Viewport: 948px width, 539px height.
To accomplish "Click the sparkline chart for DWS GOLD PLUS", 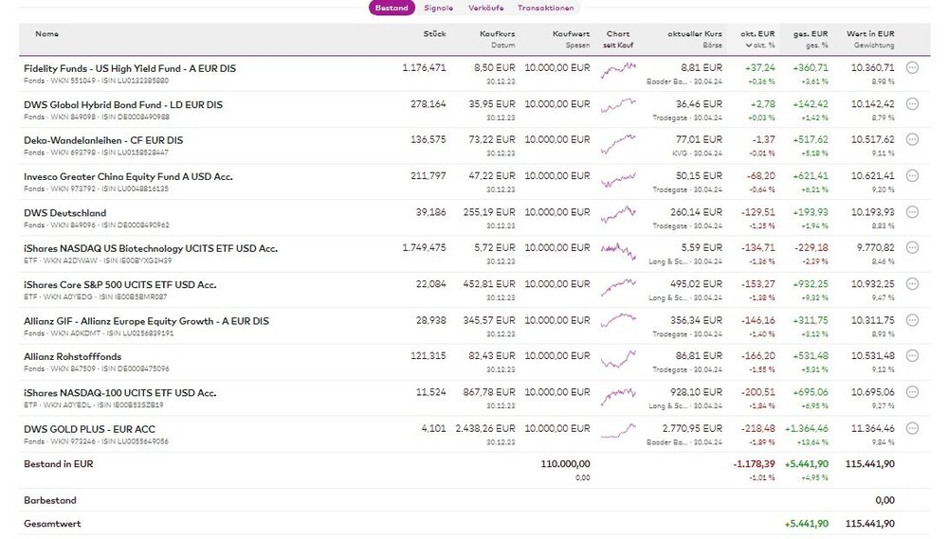I will [x=618, y=430].
